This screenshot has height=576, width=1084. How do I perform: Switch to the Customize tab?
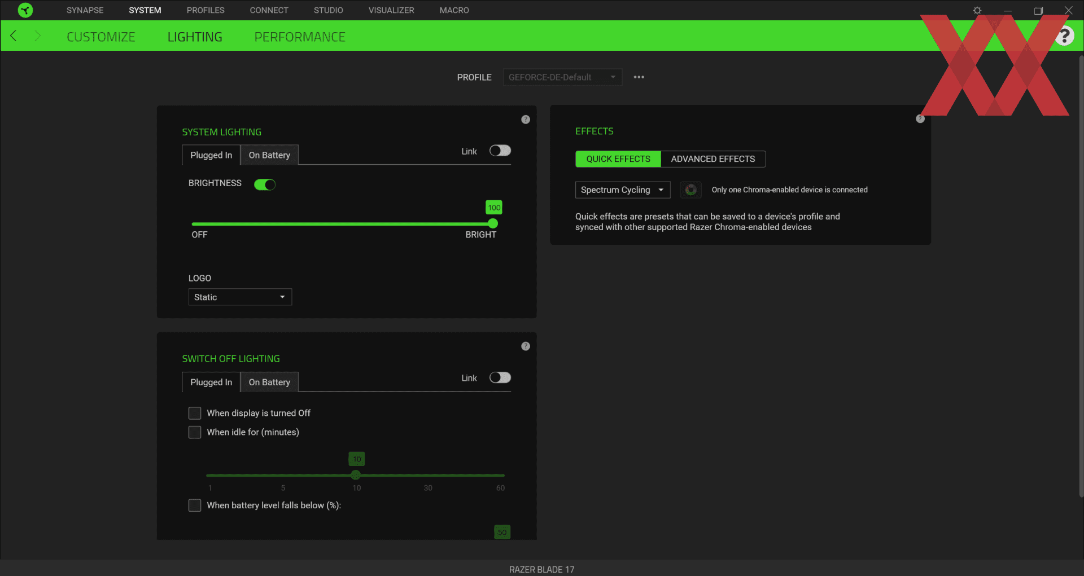click(x=101, y=37)
